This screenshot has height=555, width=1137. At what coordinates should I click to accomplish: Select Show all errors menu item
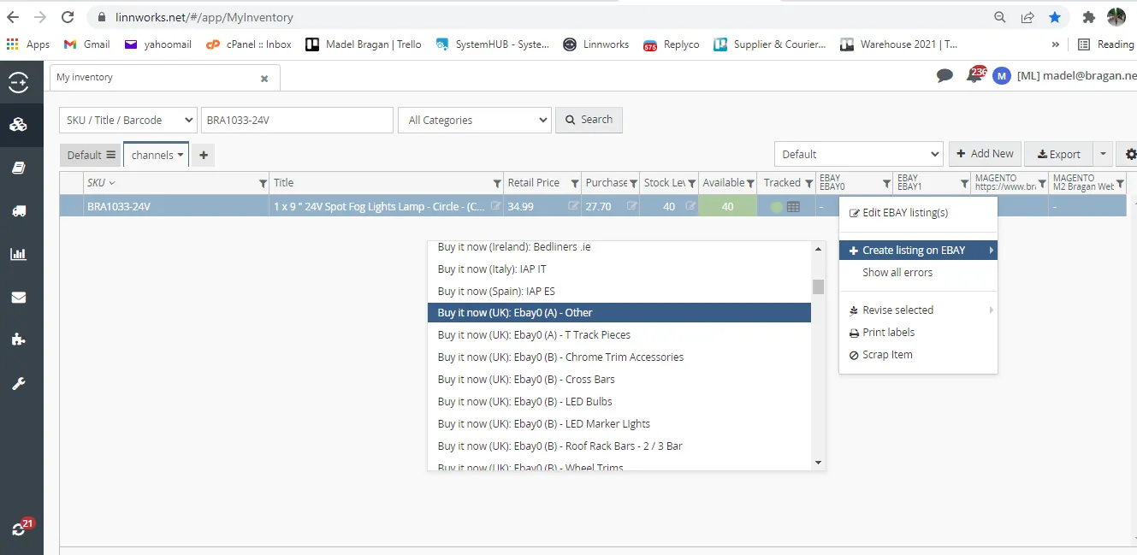918,273
